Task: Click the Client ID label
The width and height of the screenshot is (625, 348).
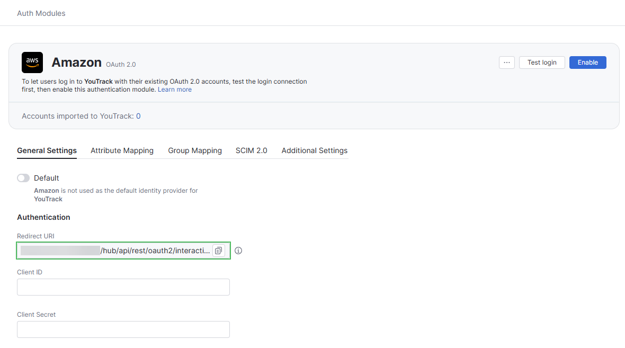Action: click(x=30, y=272)
